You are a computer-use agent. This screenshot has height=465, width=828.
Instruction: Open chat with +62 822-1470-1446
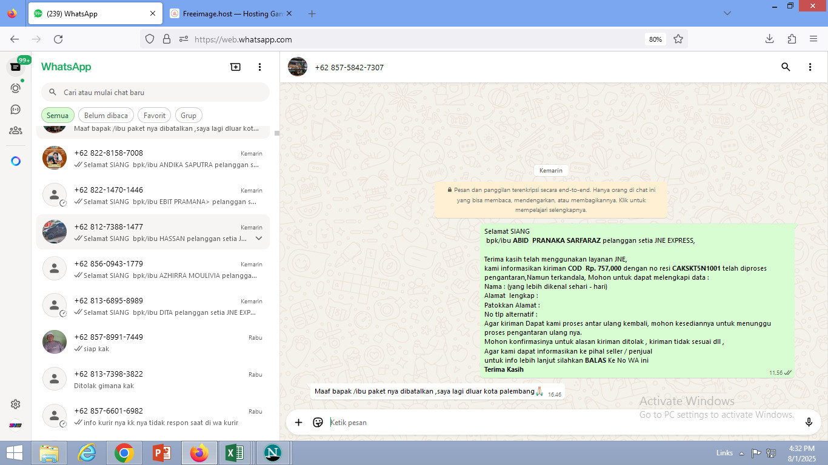(153, 196)
